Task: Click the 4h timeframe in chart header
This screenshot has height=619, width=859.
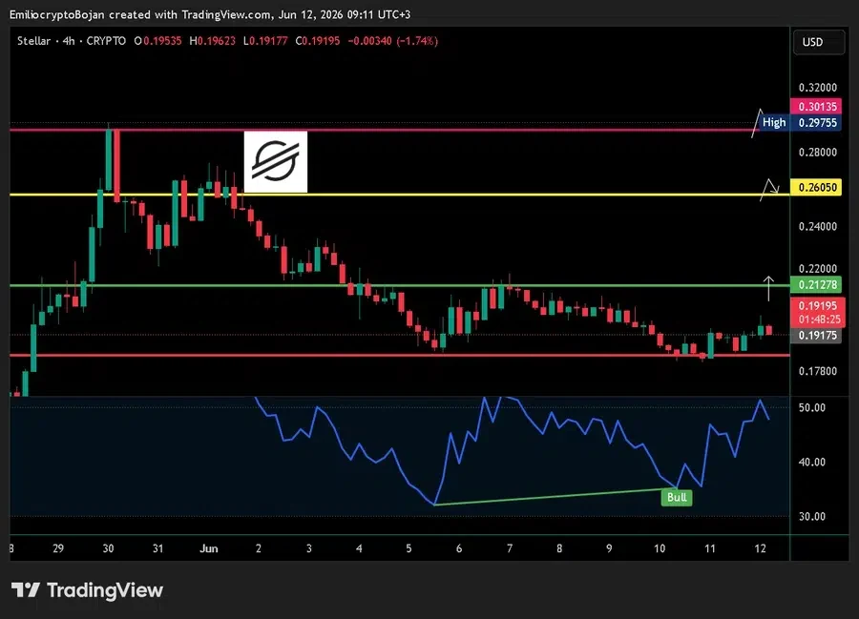Action: [69, 41]
